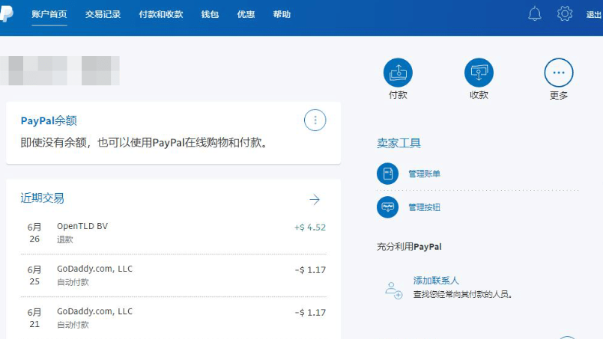Open the 添加联系人 link
Viewport: 603px width, 339px height.
[x=436, y=281]
